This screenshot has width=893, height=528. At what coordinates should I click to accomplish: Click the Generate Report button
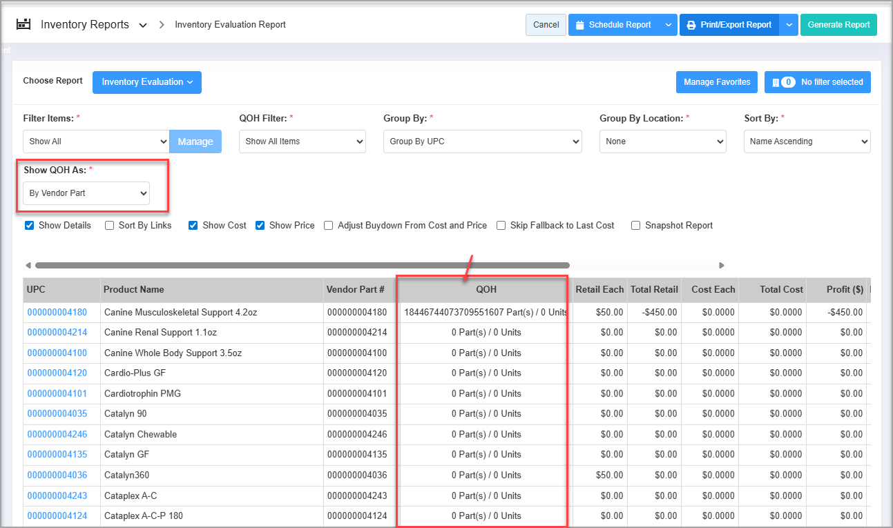(838, 25)
